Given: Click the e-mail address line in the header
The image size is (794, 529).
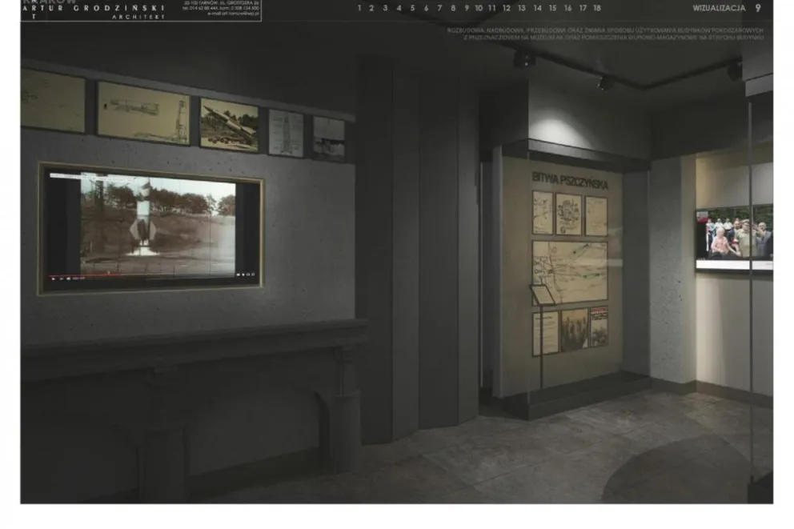Looking at the screenshot, I should (x=233, y=14).
